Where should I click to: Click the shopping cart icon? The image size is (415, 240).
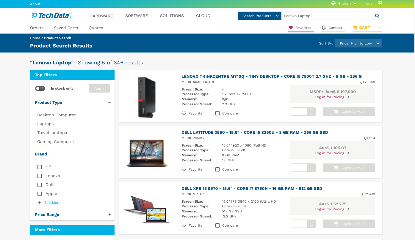pyautogui.click(x=355, y=28)
